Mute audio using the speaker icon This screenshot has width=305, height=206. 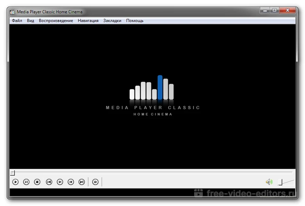[x=269, y=182]
